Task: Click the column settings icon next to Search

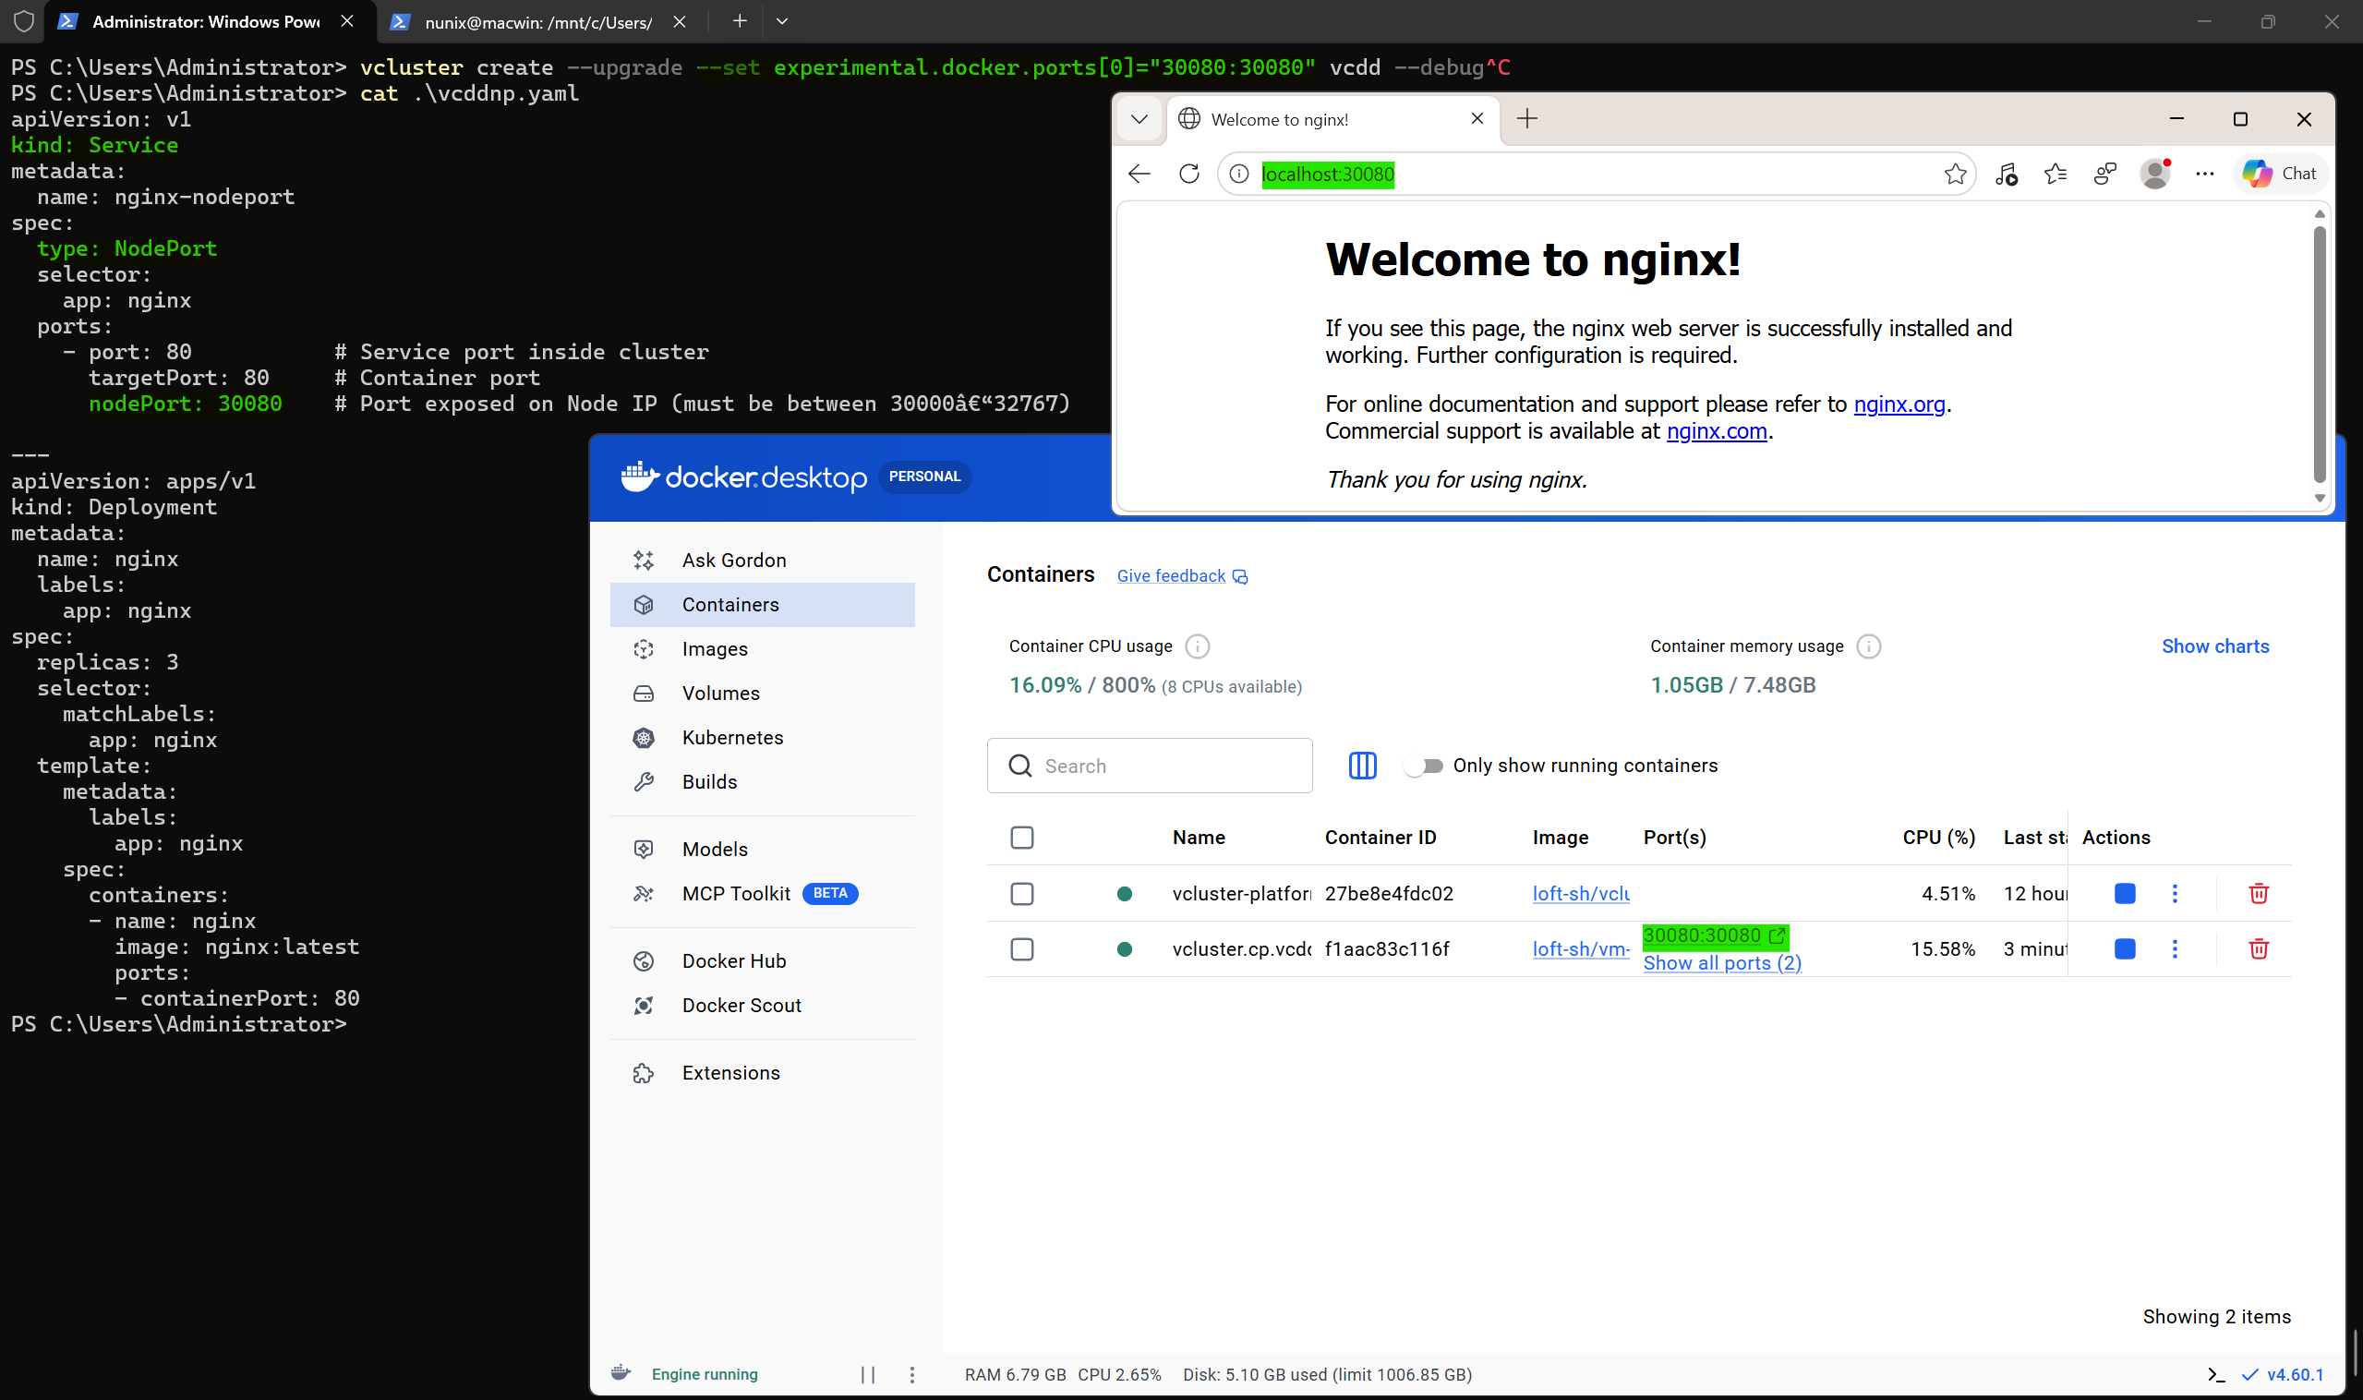Action: click(1362, 765)
